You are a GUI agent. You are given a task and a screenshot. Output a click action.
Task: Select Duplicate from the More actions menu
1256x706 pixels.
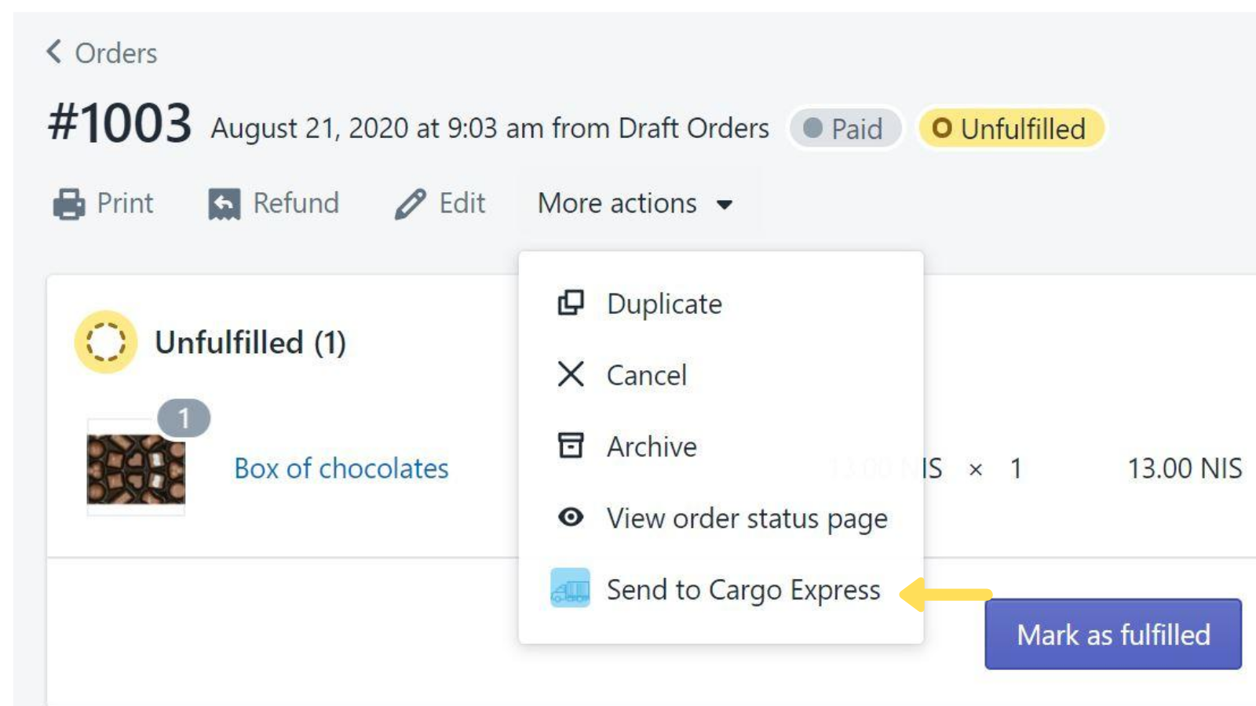(x=663, y=303)
